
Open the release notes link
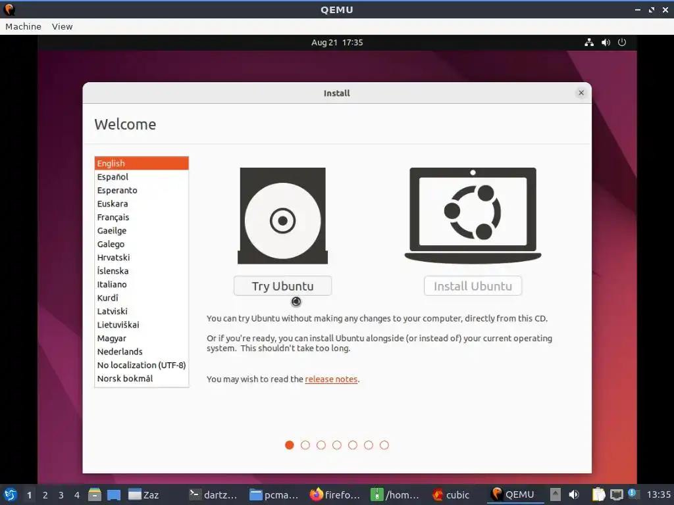pyautogui.click(x=331, y=379)
